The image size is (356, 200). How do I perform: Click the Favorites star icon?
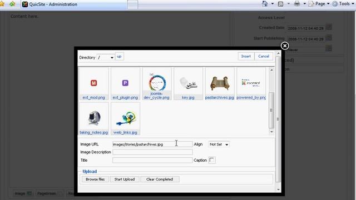2,4
